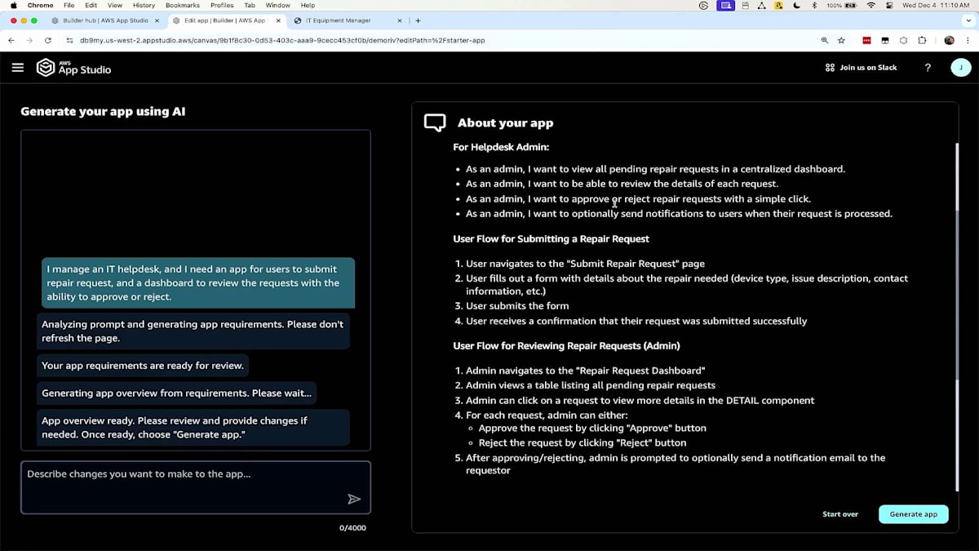Send the message with the arrow icon
The height and width of the screenshot is (551, 979).
click(x=354, y=499)
